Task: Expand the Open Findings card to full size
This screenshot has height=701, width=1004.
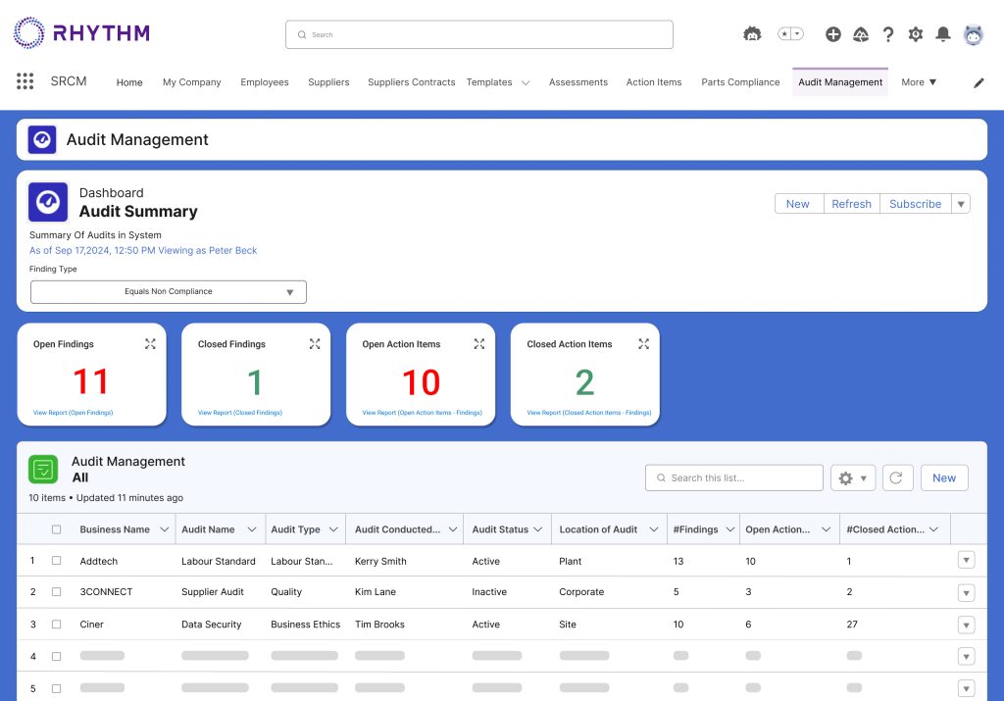Action: point(149,344)
